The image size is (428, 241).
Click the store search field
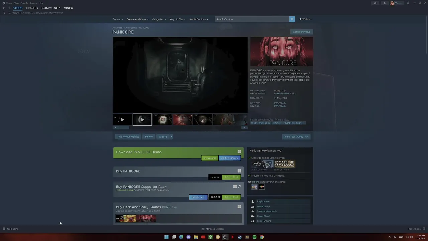252,19
